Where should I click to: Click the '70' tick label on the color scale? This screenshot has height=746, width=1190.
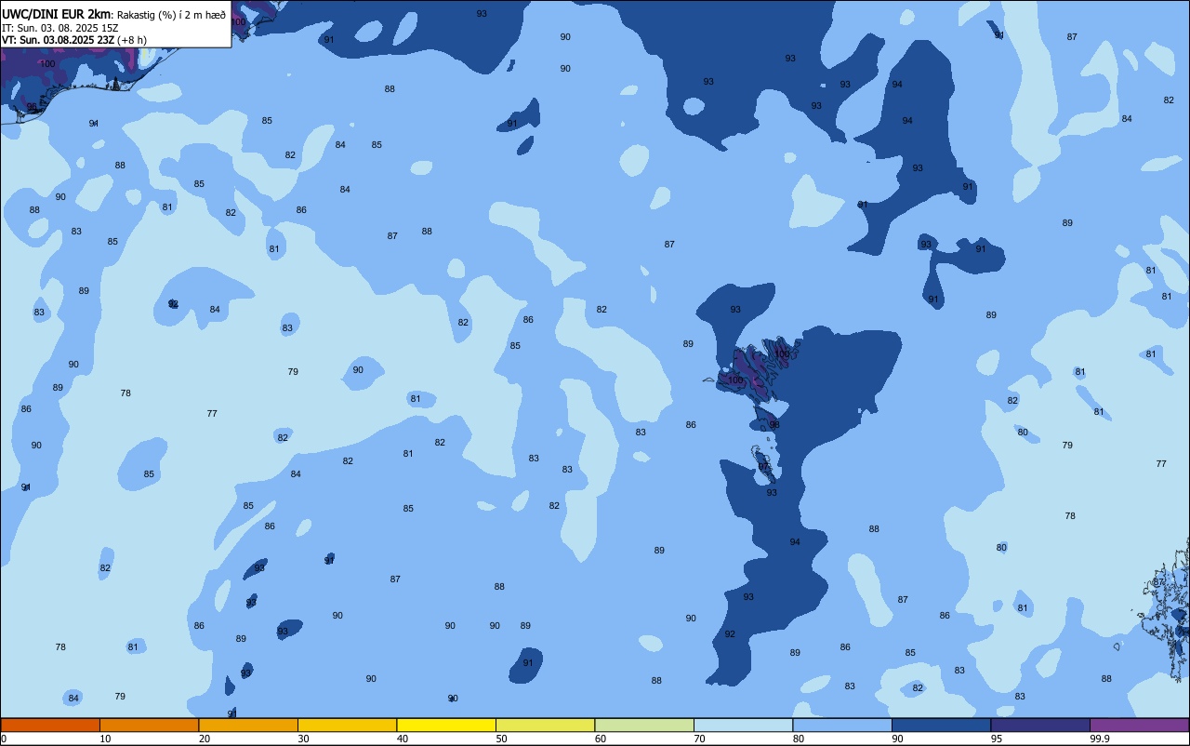pyautogui.click(x=699, y=739)
